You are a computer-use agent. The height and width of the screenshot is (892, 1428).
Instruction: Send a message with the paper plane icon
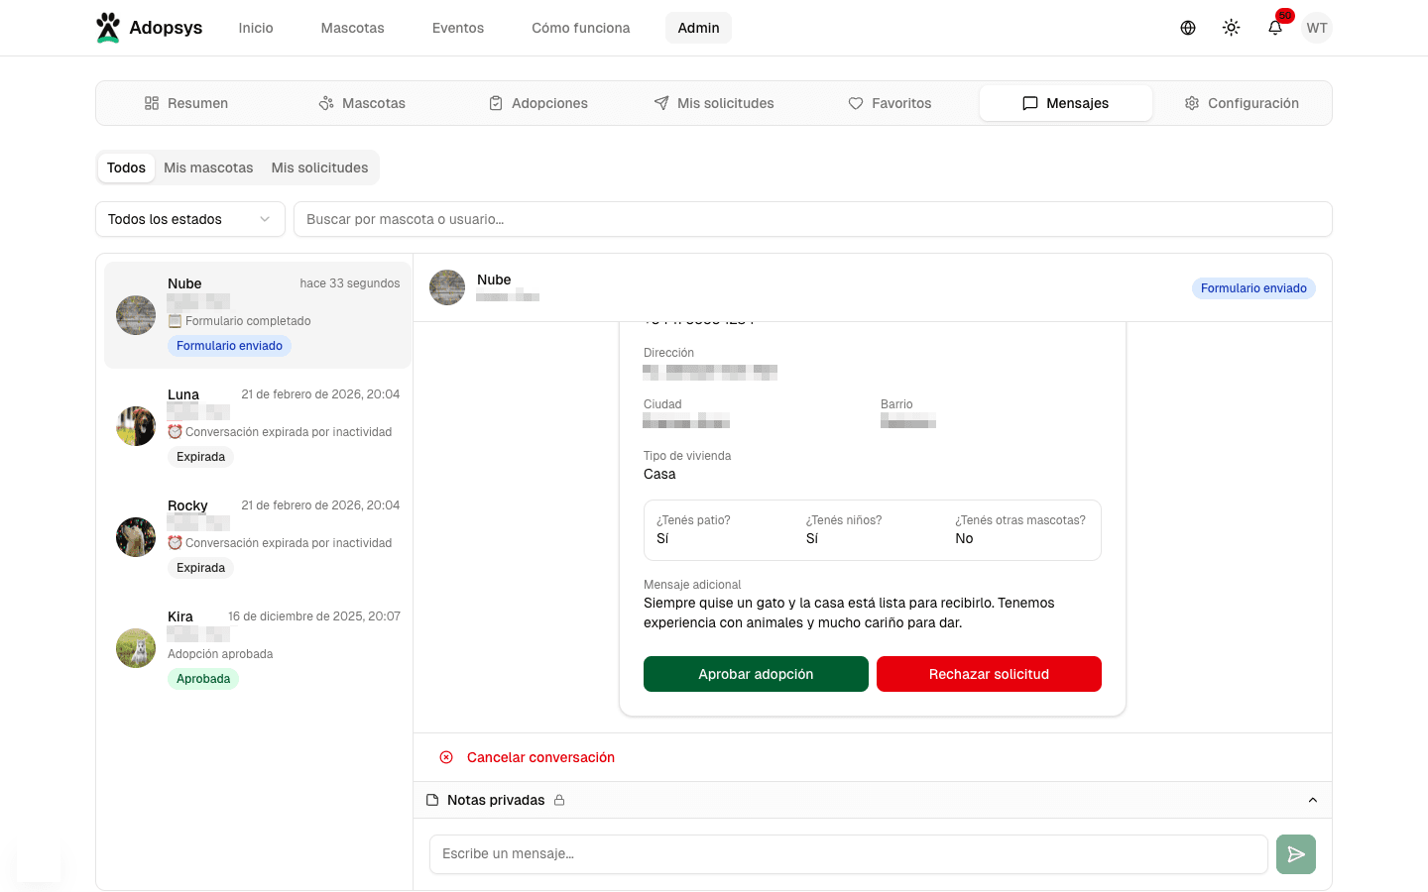pos(1295,853)
